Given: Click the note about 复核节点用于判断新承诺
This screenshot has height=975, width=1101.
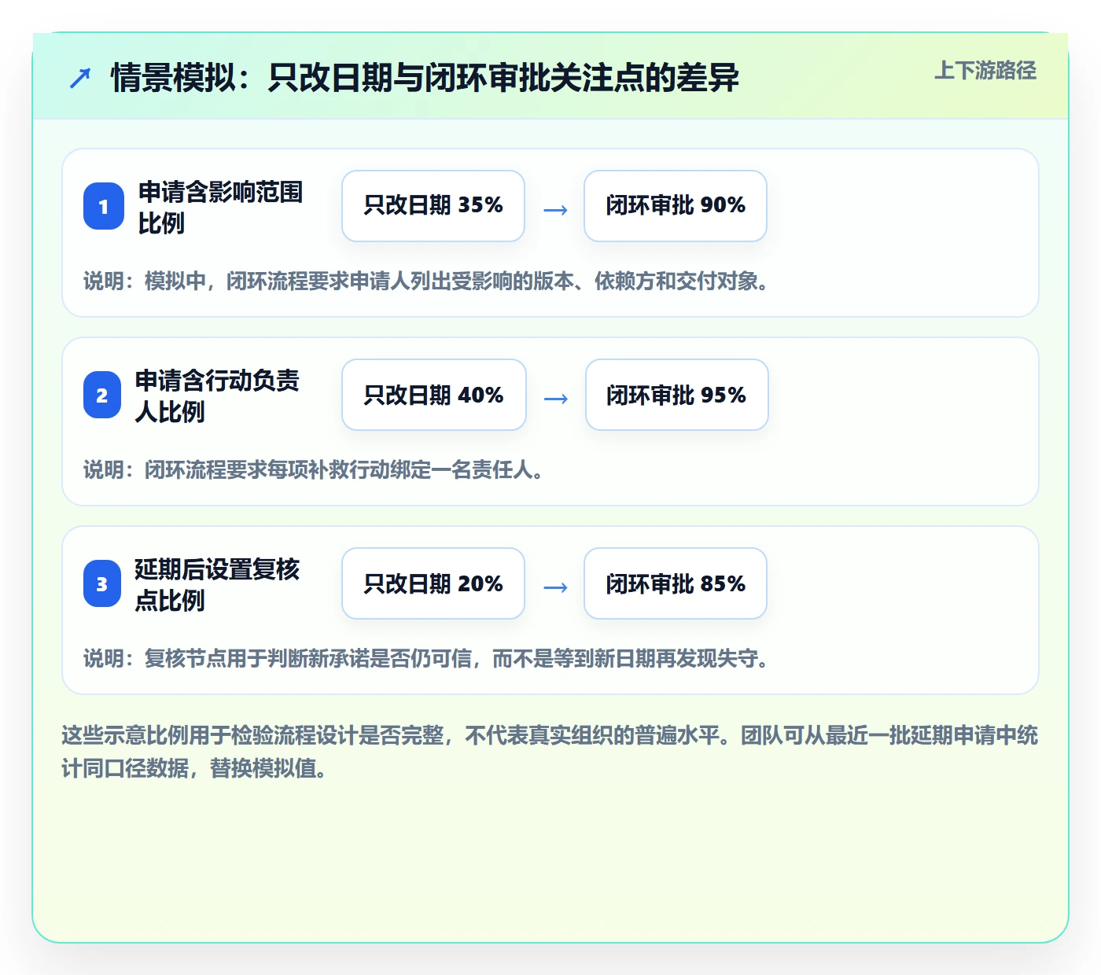Looking at the screenshot, I should point(426,658).
